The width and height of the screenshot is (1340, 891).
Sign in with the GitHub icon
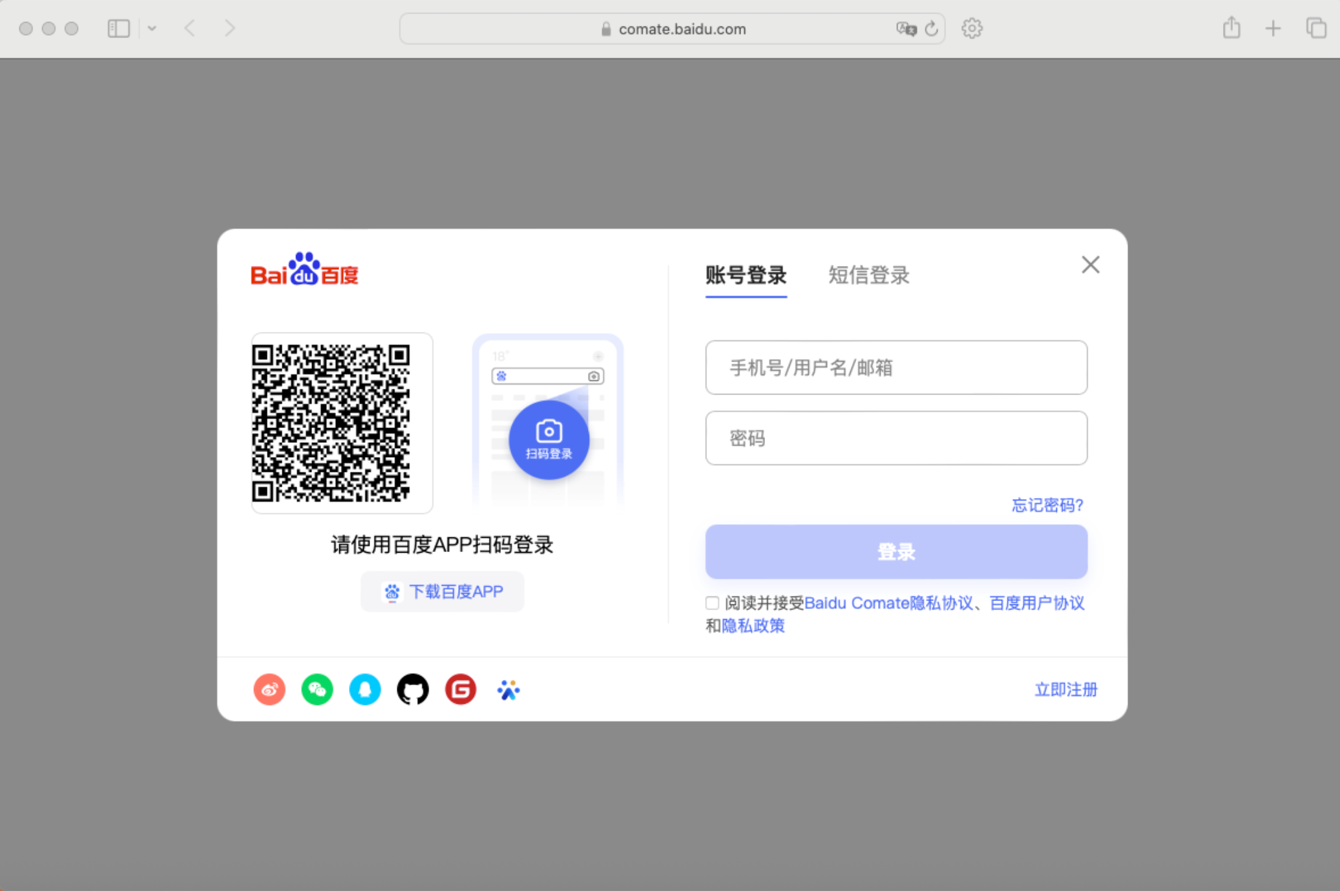413,690
